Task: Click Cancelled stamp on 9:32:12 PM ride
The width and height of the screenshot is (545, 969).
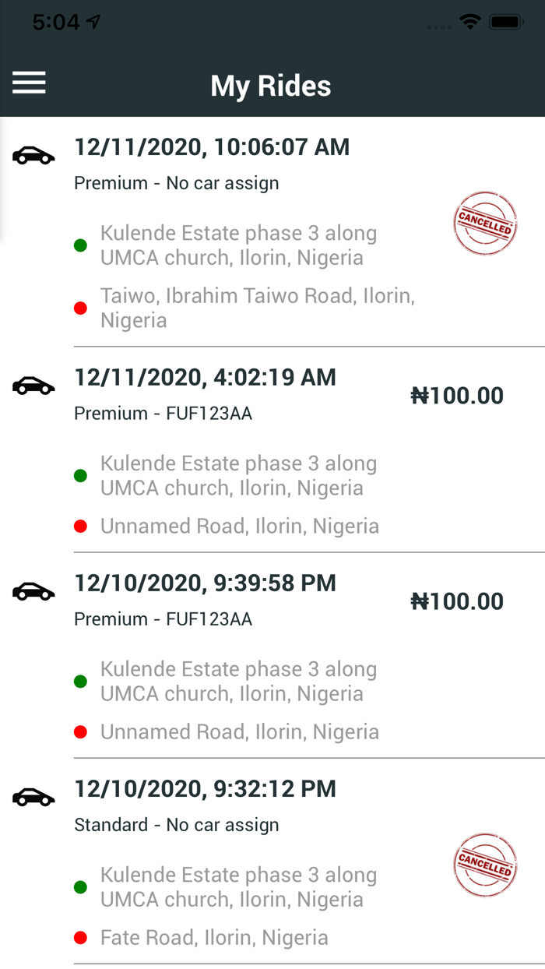Action: (485, 865)
